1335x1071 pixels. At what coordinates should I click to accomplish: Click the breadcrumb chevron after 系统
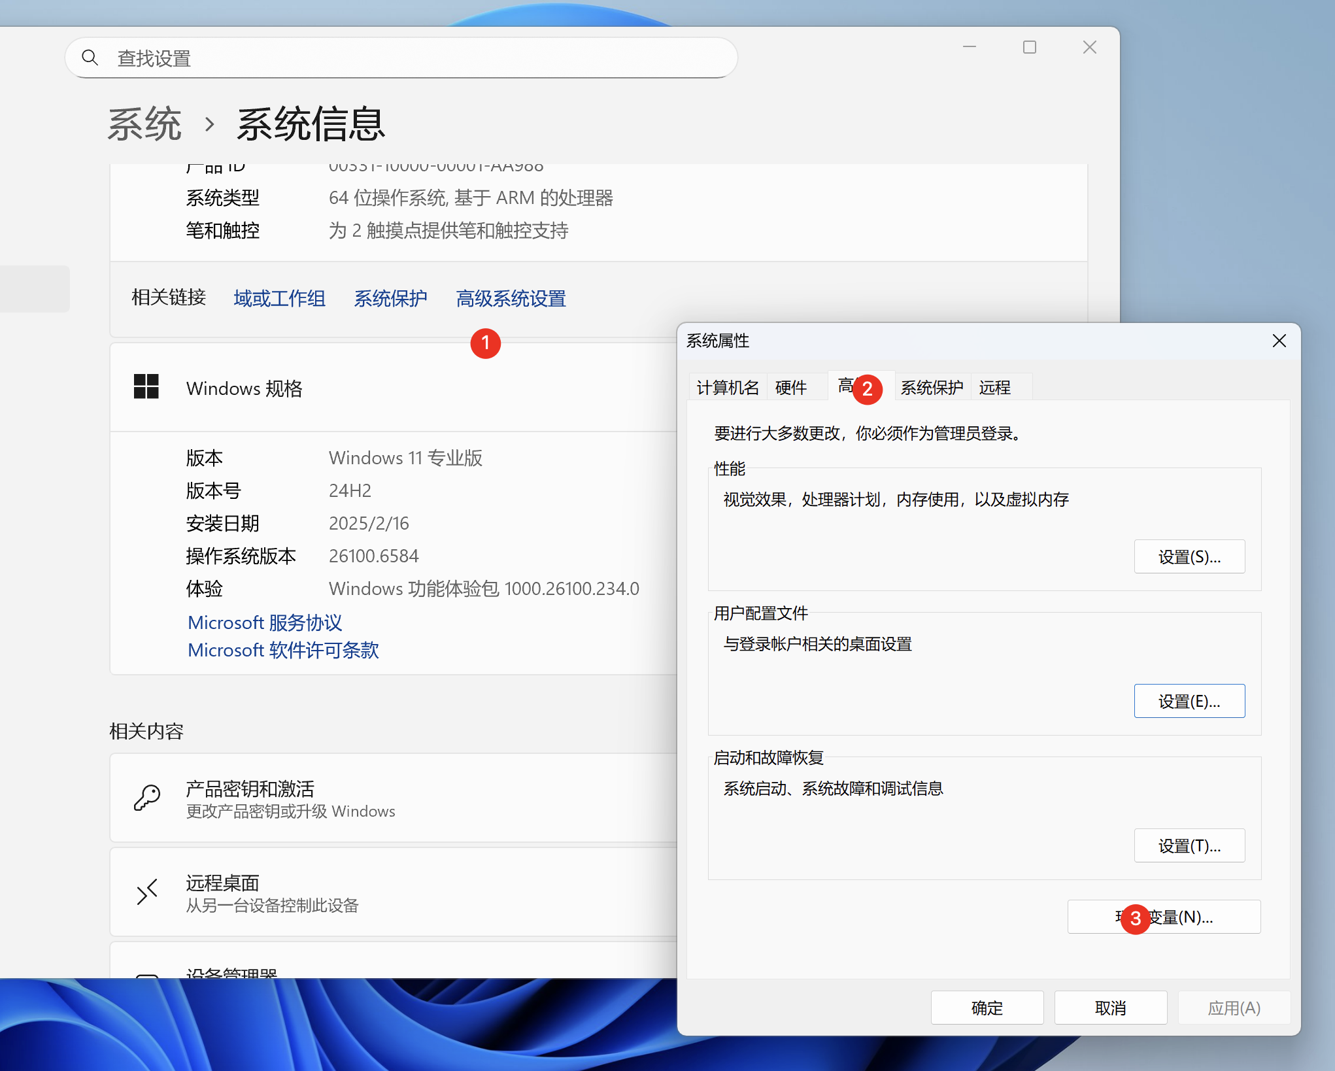pyautogui.click(x=209, y=124)
